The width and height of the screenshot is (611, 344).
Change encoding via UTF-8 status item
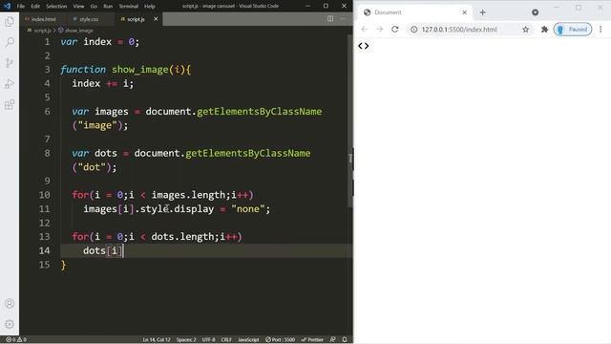208,340
